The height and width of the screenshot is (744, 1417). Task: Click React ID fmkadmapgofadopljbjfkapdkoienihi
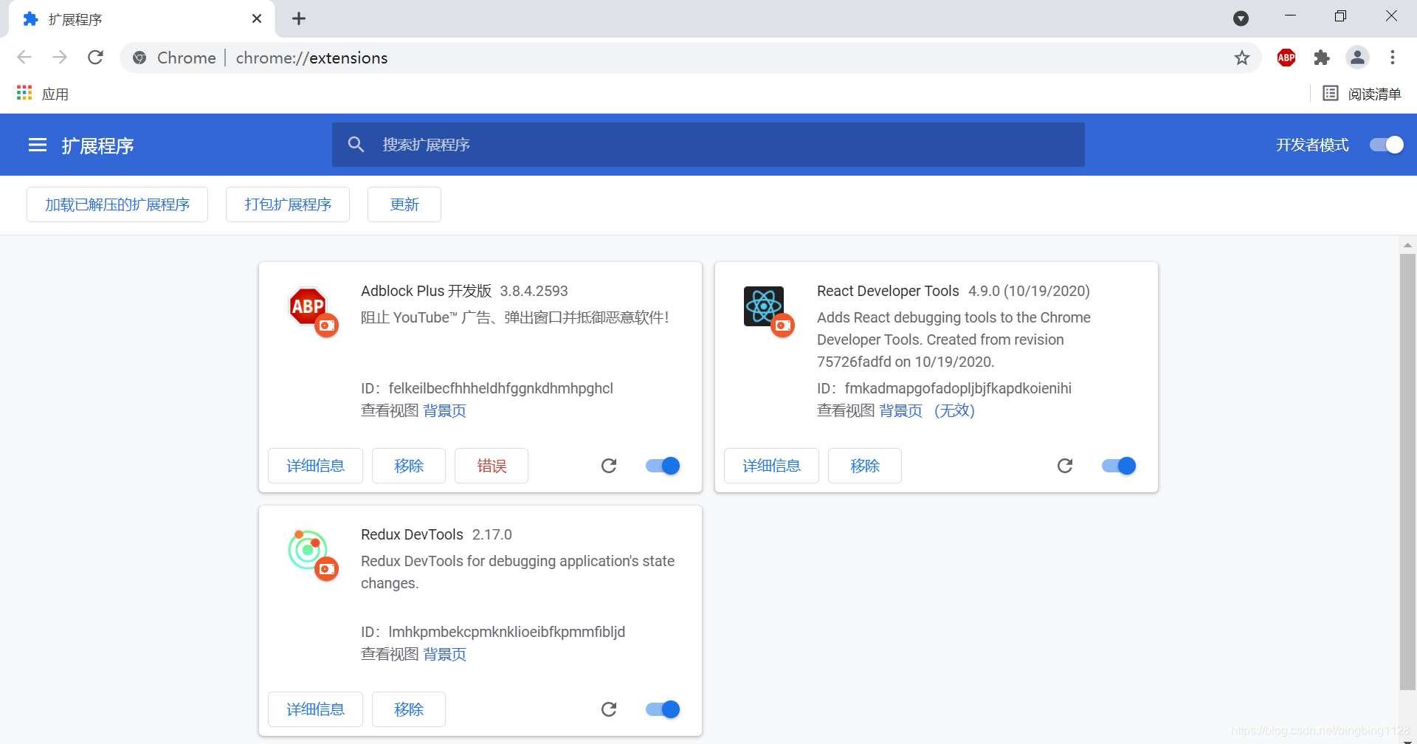(x=958, y=388)
